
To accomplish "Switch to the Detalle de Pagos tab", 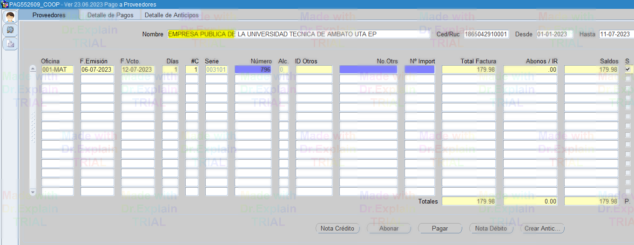I will coord(110,15).
